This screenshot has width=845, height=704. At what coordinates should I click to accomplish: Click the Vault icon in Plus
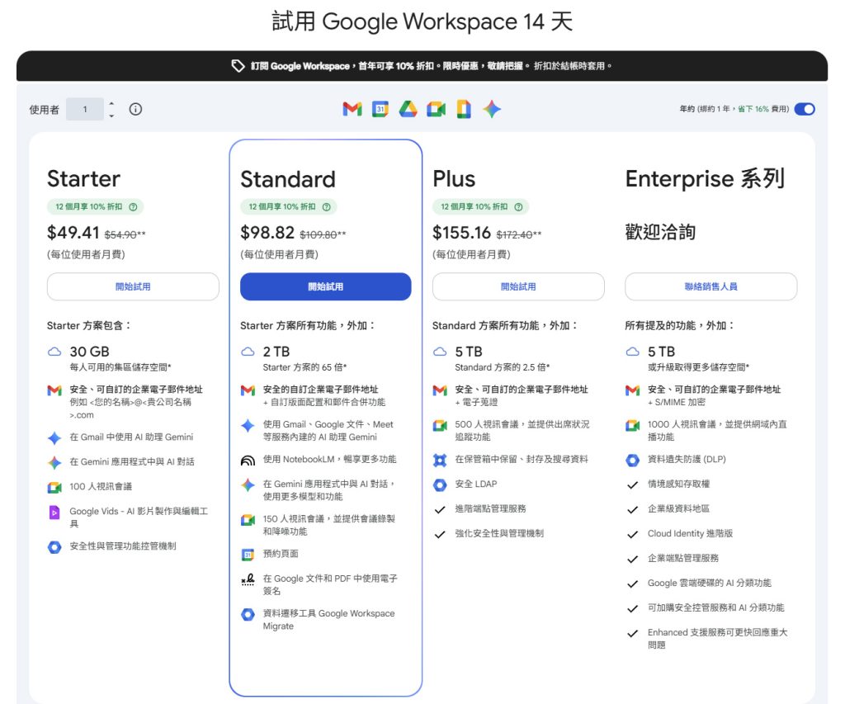[440, 461]
